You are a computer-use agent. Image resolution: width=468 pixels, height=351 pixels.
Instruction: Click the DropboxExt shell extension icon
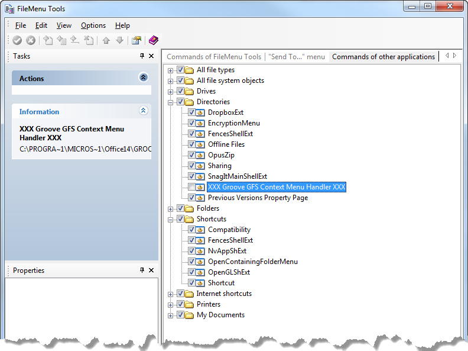pos(200,112)
